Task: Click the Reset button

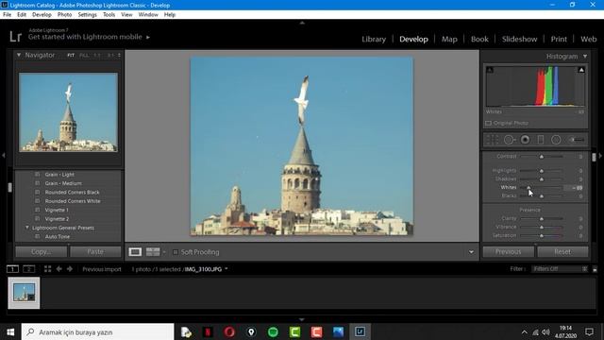Action: pyautogui.click(x=562, y=252)
